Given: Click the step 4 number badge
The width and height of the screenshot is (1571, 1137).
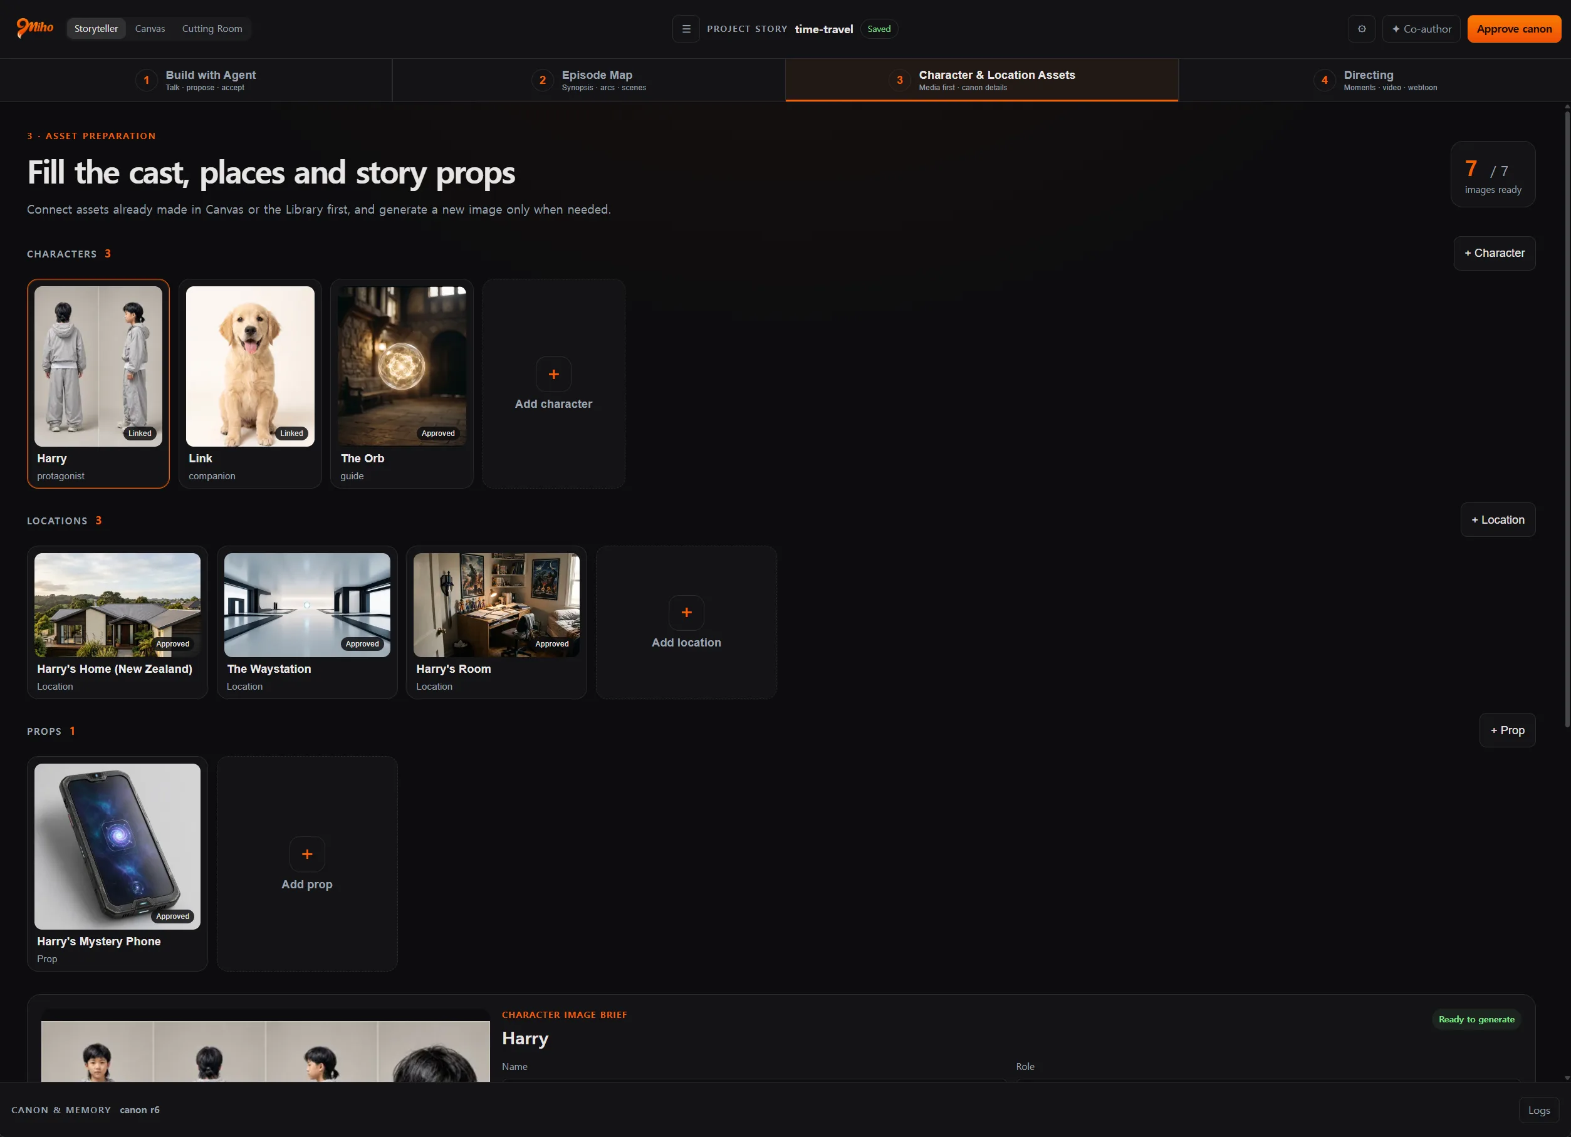Looking at the screenshot, I should [1324, 80].
